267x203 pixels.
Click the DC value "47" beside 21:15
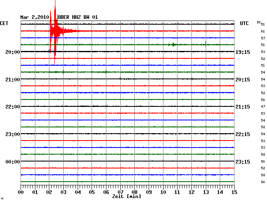coord(263,106)
